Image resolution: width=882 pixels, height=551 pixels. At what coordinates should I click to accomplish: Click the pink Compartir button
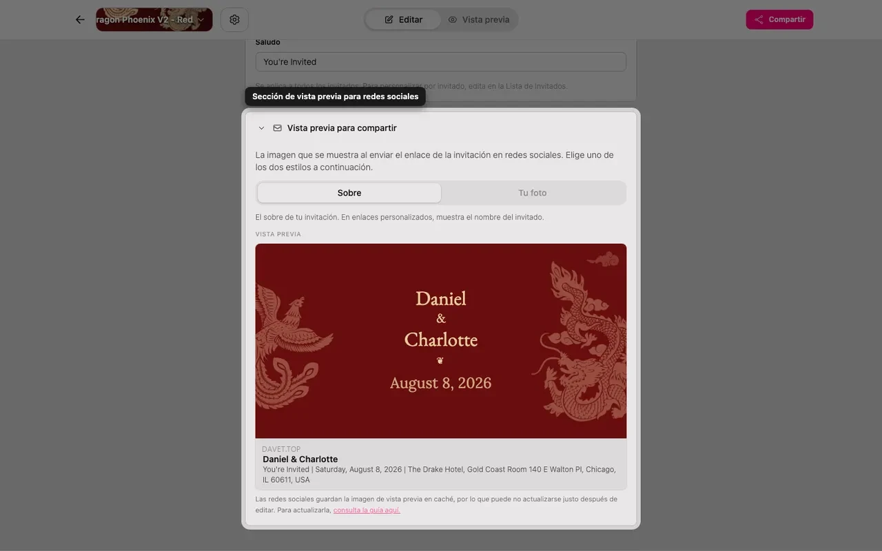[779, 19]
